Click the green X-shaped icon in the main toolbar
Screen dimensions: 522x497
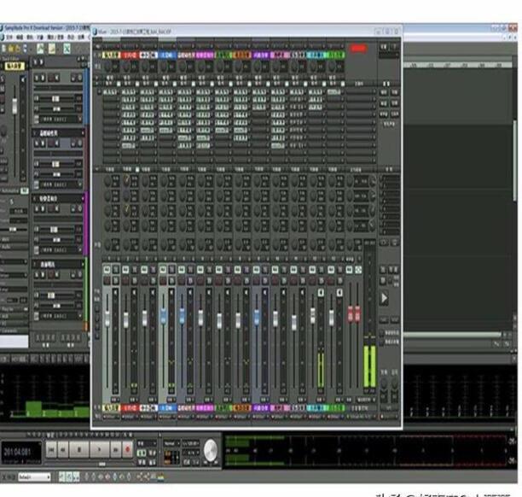click(x=67, y=49)
